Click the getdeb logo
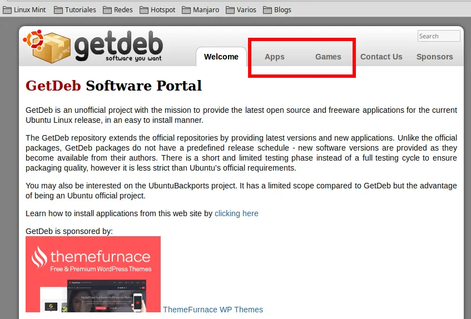Screen dimensions: 471x319 click(x=93, y=46)
